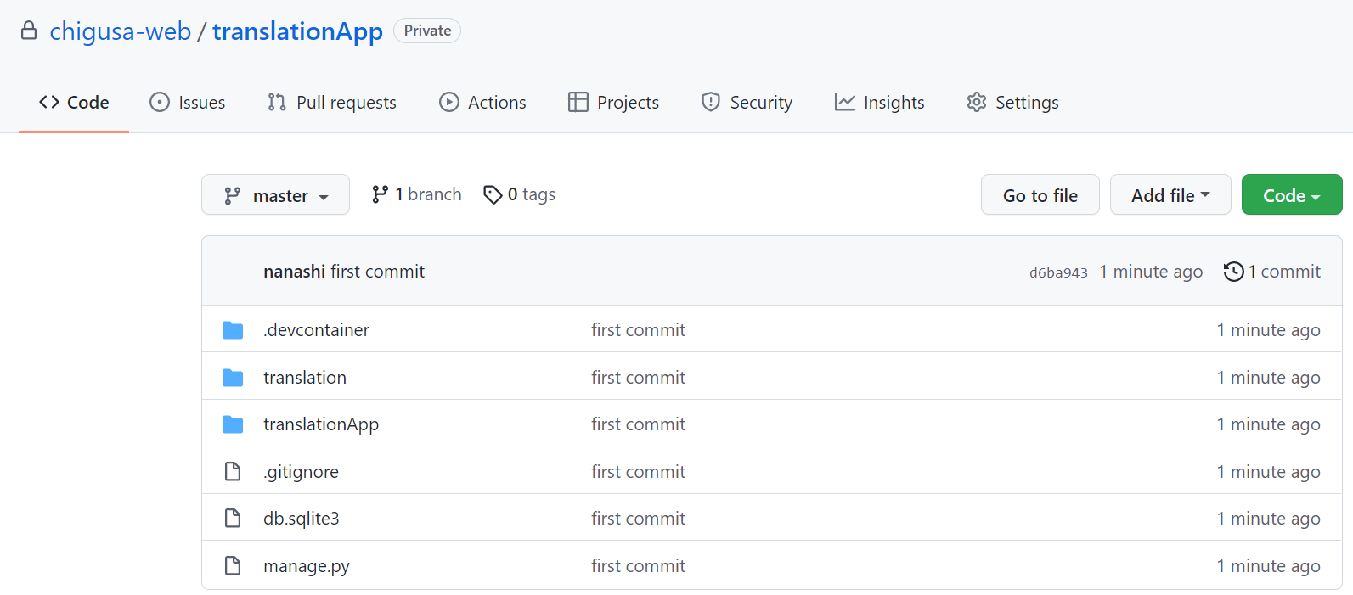Open the Actions tab
The image size is (1353, 595).
pyautogui.click(x=482, y=102)
